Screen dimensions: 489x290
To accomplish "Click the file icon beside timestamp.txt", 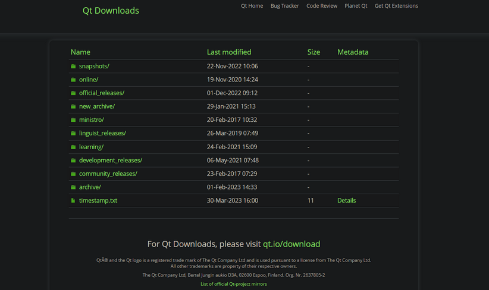I will [x=73, y=201].
